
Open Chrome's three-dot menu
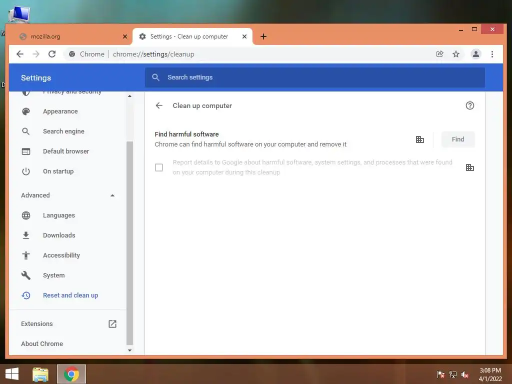[x=492, y=54]
